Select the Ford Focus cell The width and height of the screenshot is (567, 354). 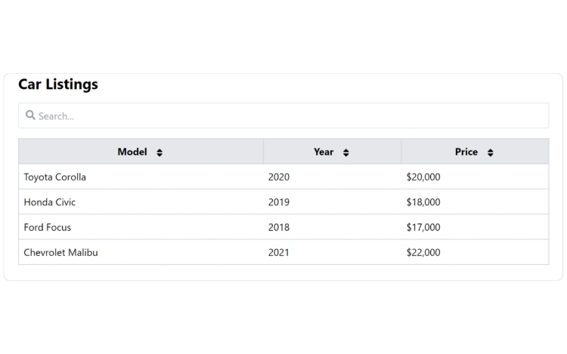(141, 227)
